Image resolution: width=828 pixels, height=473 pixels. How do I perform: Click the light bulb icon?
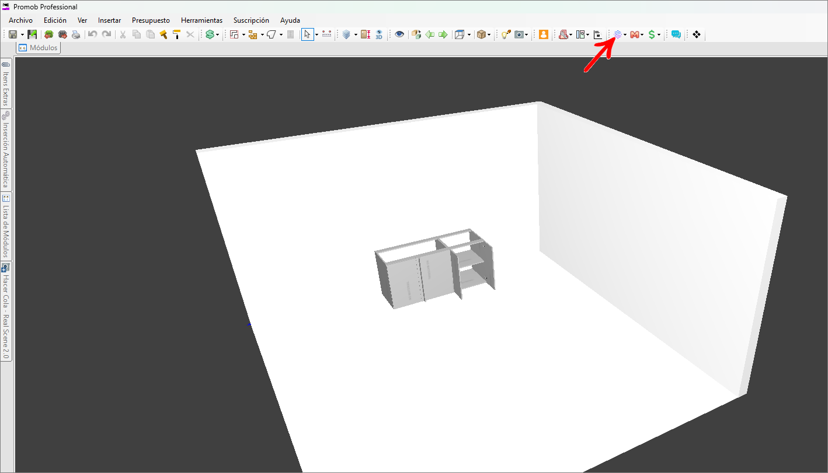point(505,35)
